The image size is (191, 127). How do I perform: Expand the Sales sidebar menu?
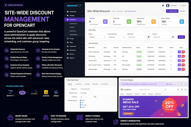pyautogui.click(x=74, y=42)
